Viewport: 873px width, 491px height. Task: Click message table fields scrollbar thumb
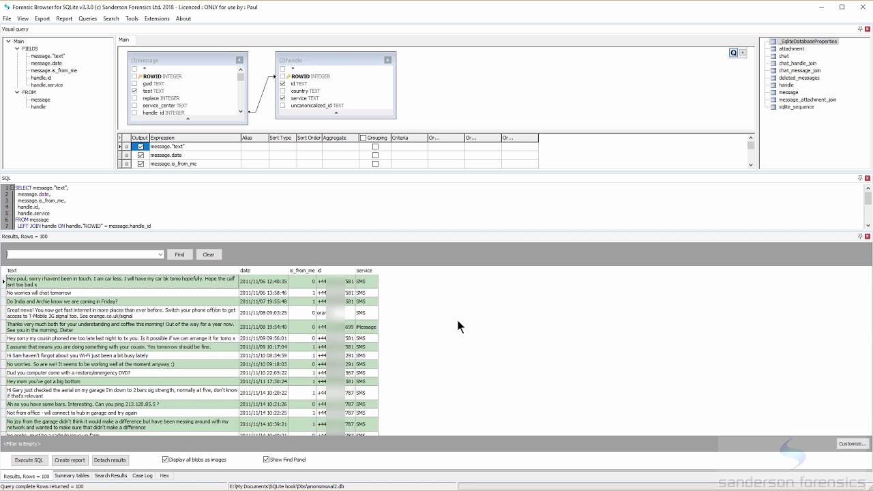click(240, 77)
